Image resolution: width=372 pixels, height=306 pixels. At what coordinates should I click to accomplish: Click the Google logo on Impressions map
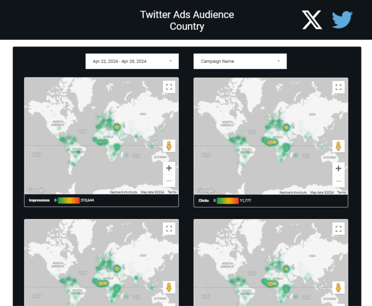pyautogui.click(x=36, y=190)
